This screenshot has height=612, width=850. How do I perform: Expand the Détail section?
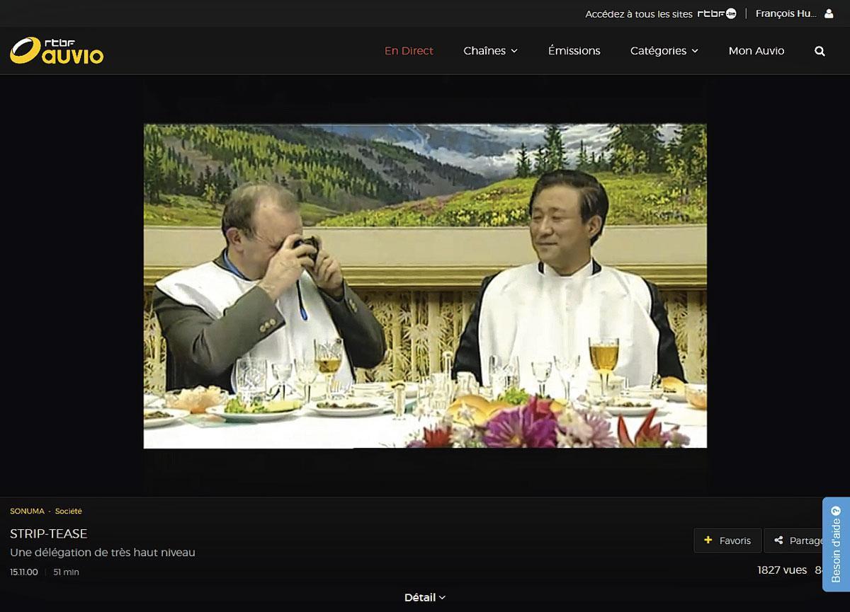point(425,598)
